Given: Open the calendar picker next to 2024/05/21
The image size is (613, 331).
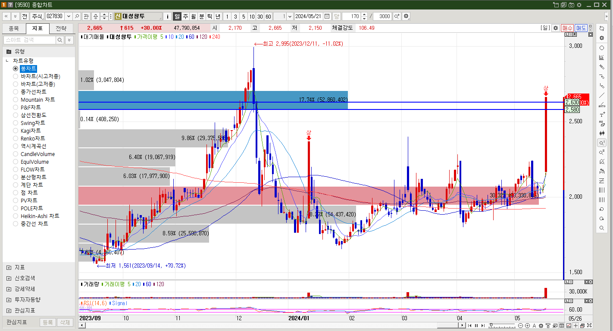Looking at the screenshot, I should coord(327,16).
